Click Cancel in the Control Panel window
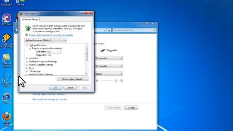 point(131,108)
